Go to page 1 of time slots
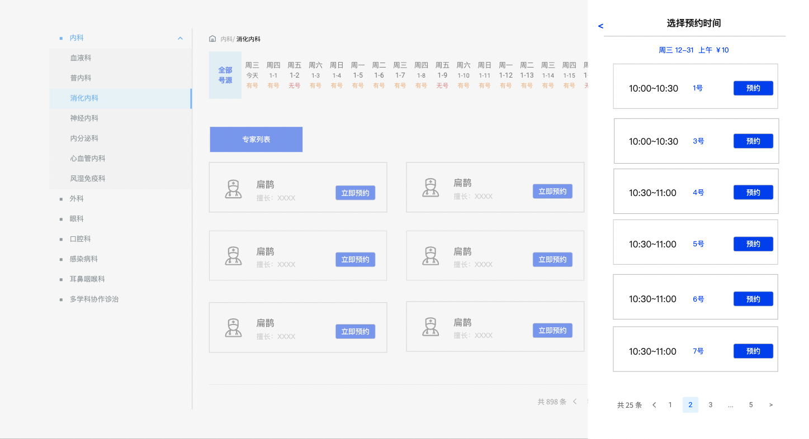This screenshot has width=809, height=439. (670, 405)
